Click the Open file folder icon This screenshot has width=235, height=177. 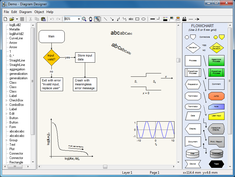[x=12, y=19]
